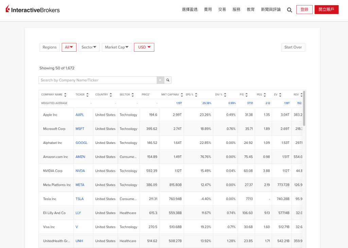
Task: Sort table by Company Name arrows
Action: (65, 95)
